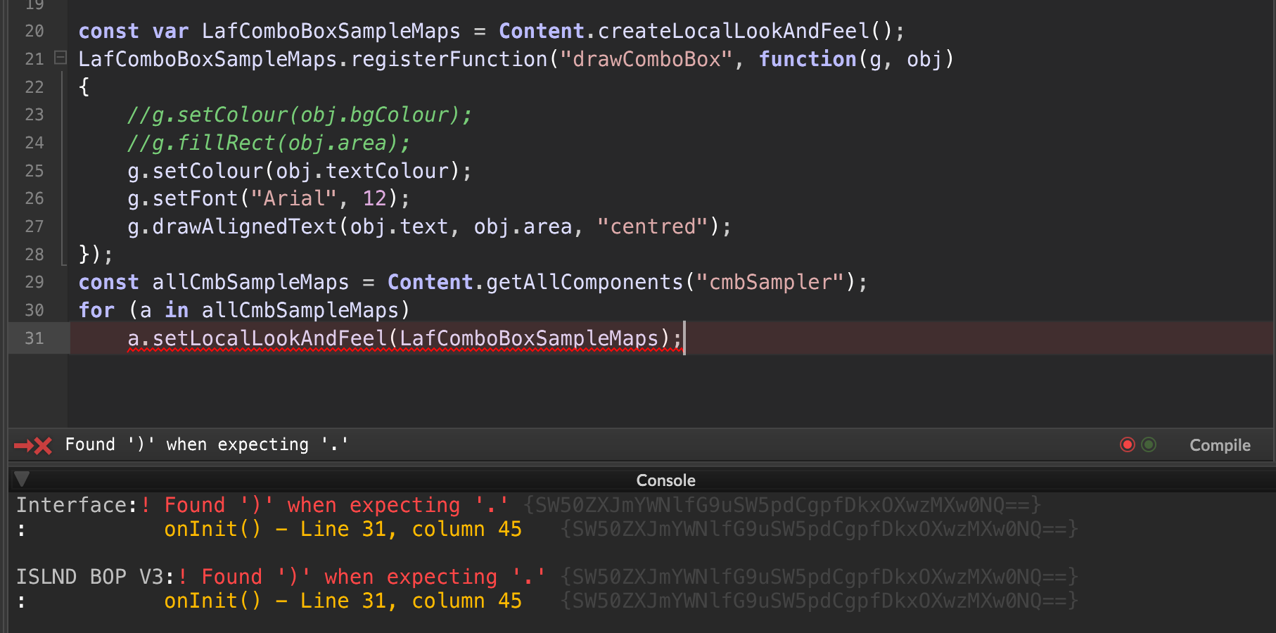This screenshot has width=1276, height=633.
Task: Toggle the red record indicator
Action: 1128,445
